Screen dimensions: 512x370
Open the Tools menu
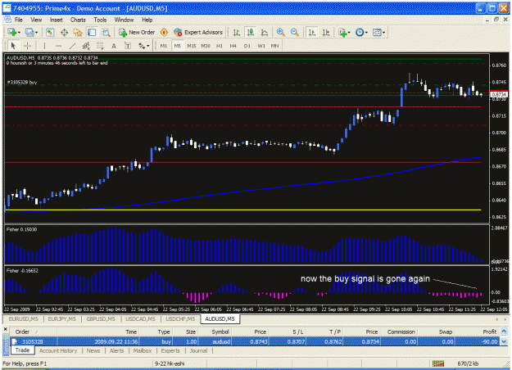pyautogui.click(x=100, y=20)
